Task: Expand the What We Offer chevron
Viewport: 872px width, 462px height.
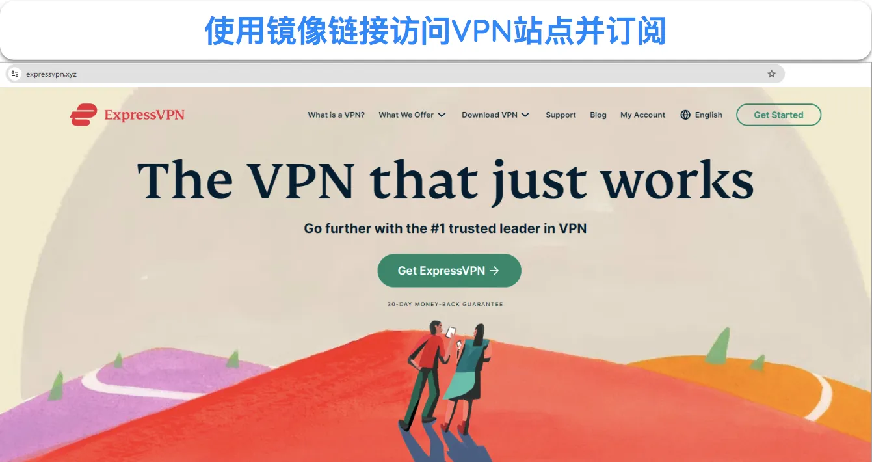Action: [x=442, y=115]
